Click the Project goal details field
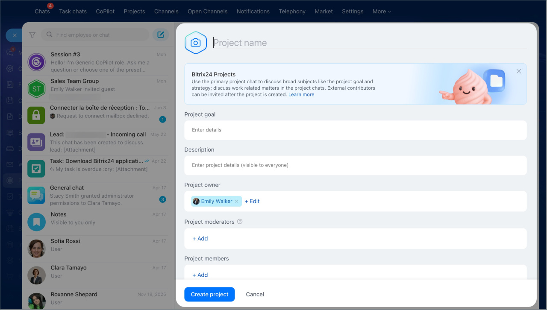 [356, 130]
